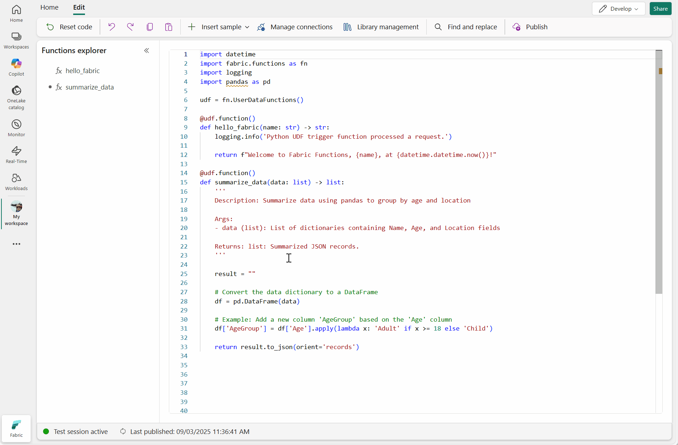The image size is (678, 445).
Task: Switch to the Home tab
Action: pyautogui.click(x=49, y=7)
